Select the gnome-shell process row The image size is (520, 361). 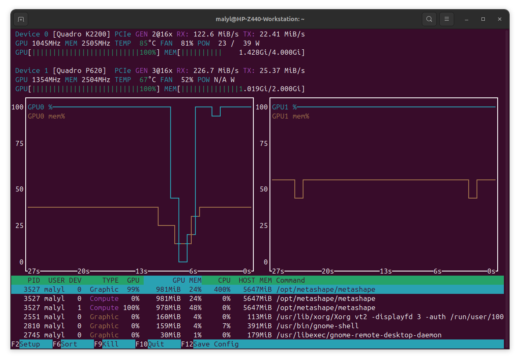[x=258, y=326]
